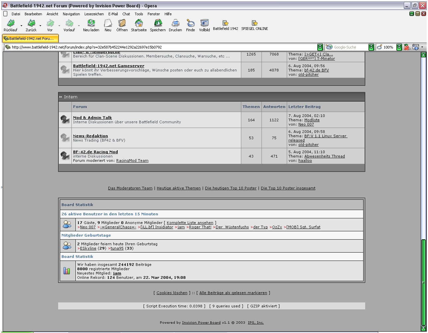The width and height of the screenshot is (428, 333).
Task: Open the Vor history dropdown arrow
Action: point(59,26)
